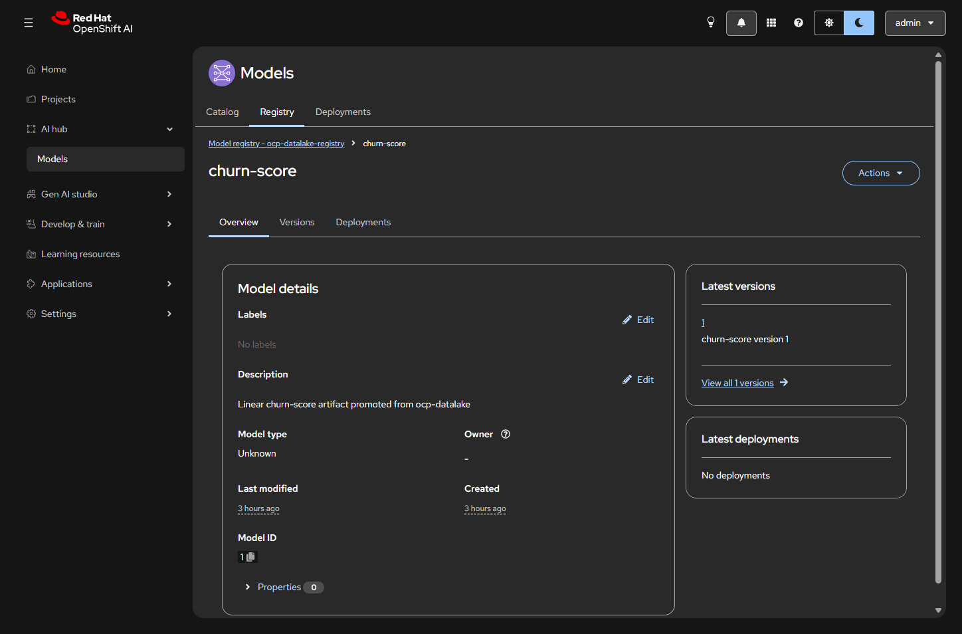Toggle the hamburger navigation menu
Image resolution: width=962 pixels, height=634 pixels.
[x=29, y=23]
